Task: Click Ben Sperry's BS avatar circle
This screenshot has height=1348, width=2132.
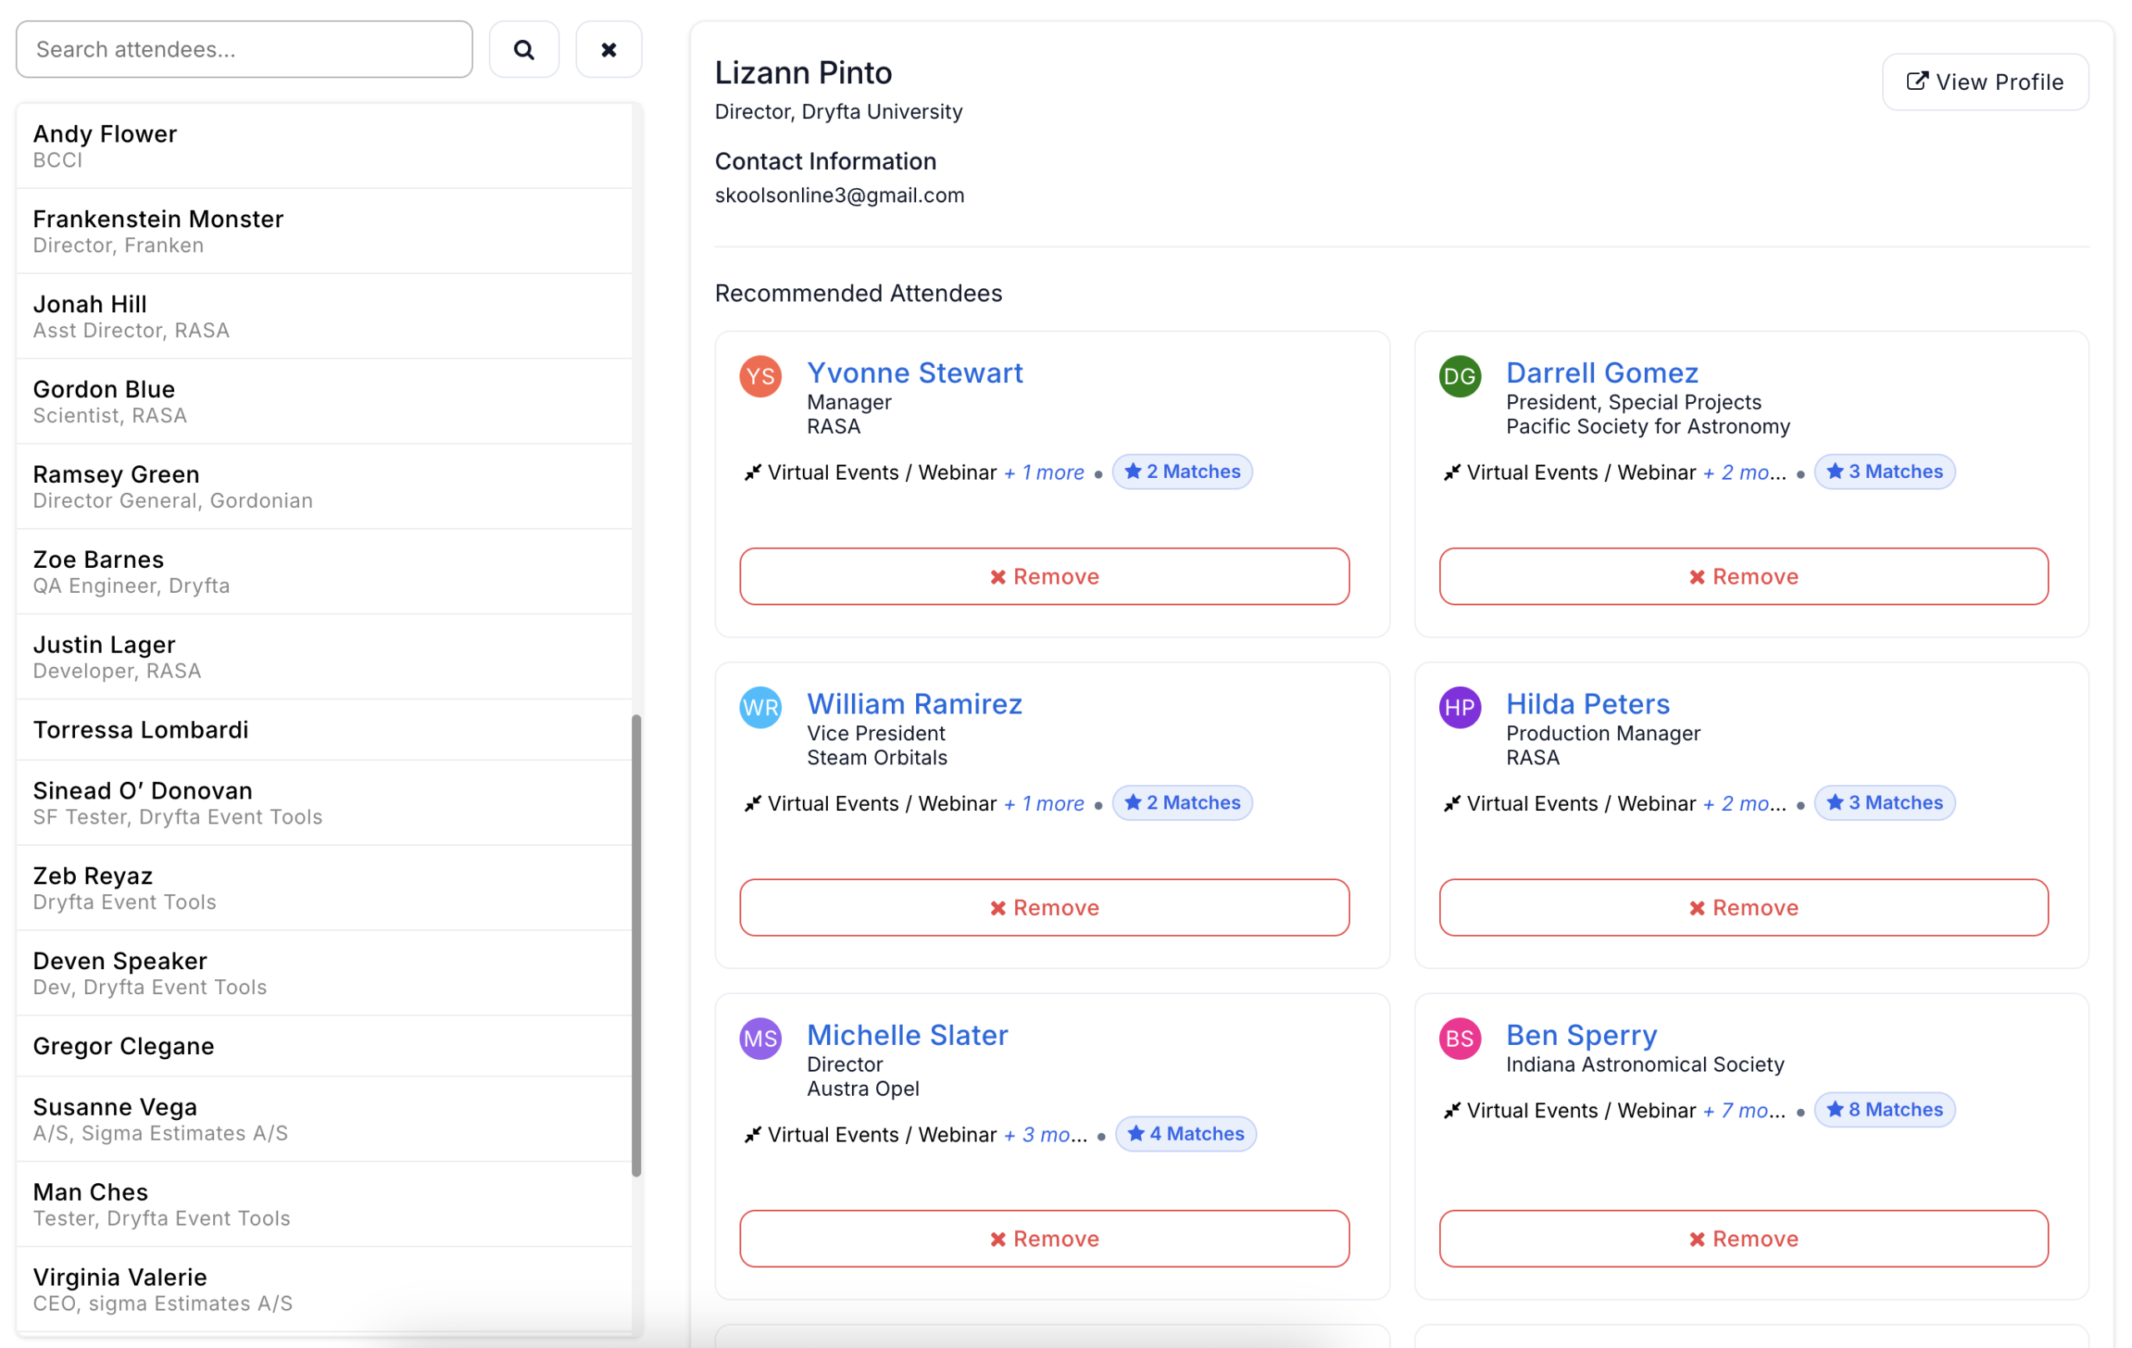Action: (x=1459, y=1038)
